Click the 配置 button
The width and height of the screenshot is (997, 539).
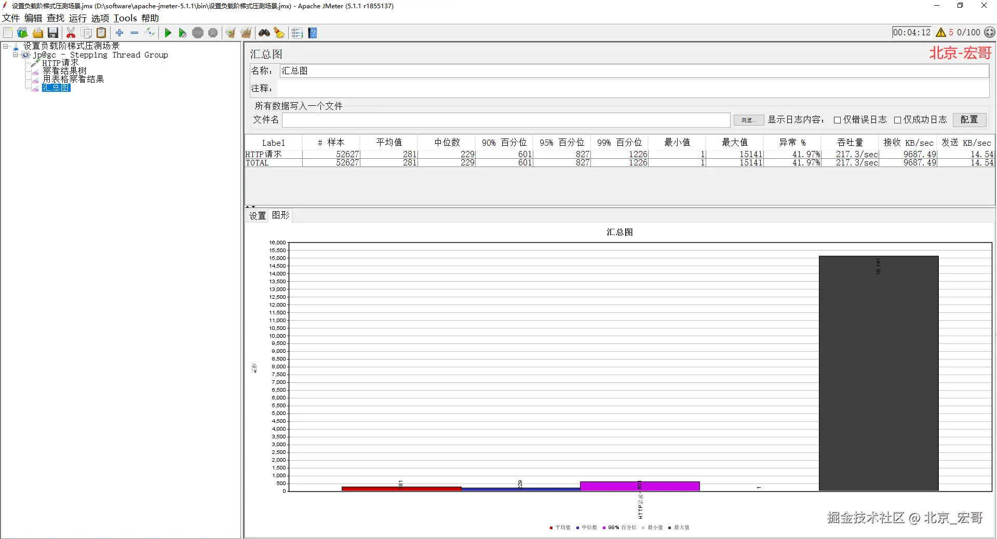(x=969, y=119)
